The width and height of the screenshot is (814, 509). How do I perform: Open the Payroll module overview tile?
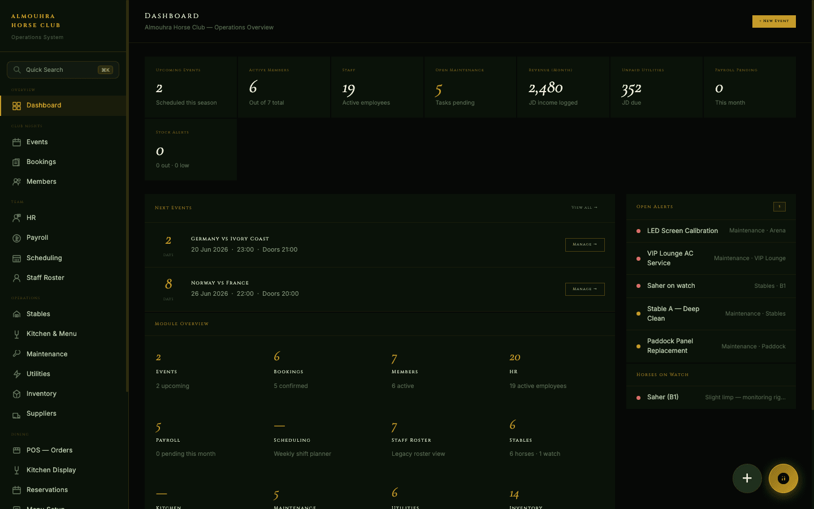[203, 439]
